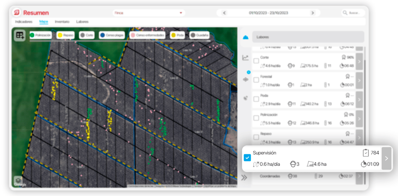The image size is (398, 196).
Task: Open the trend chart sidebar icon
Action: click(x=245, y=58)
